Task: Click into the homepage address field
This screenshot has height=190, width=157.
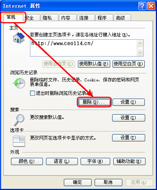Action: tap(83, 48)
